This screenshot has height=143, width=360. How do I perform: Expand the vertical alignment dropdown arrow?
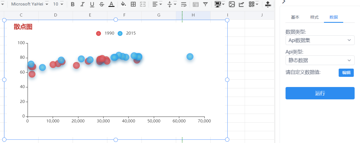pos(175,4)
